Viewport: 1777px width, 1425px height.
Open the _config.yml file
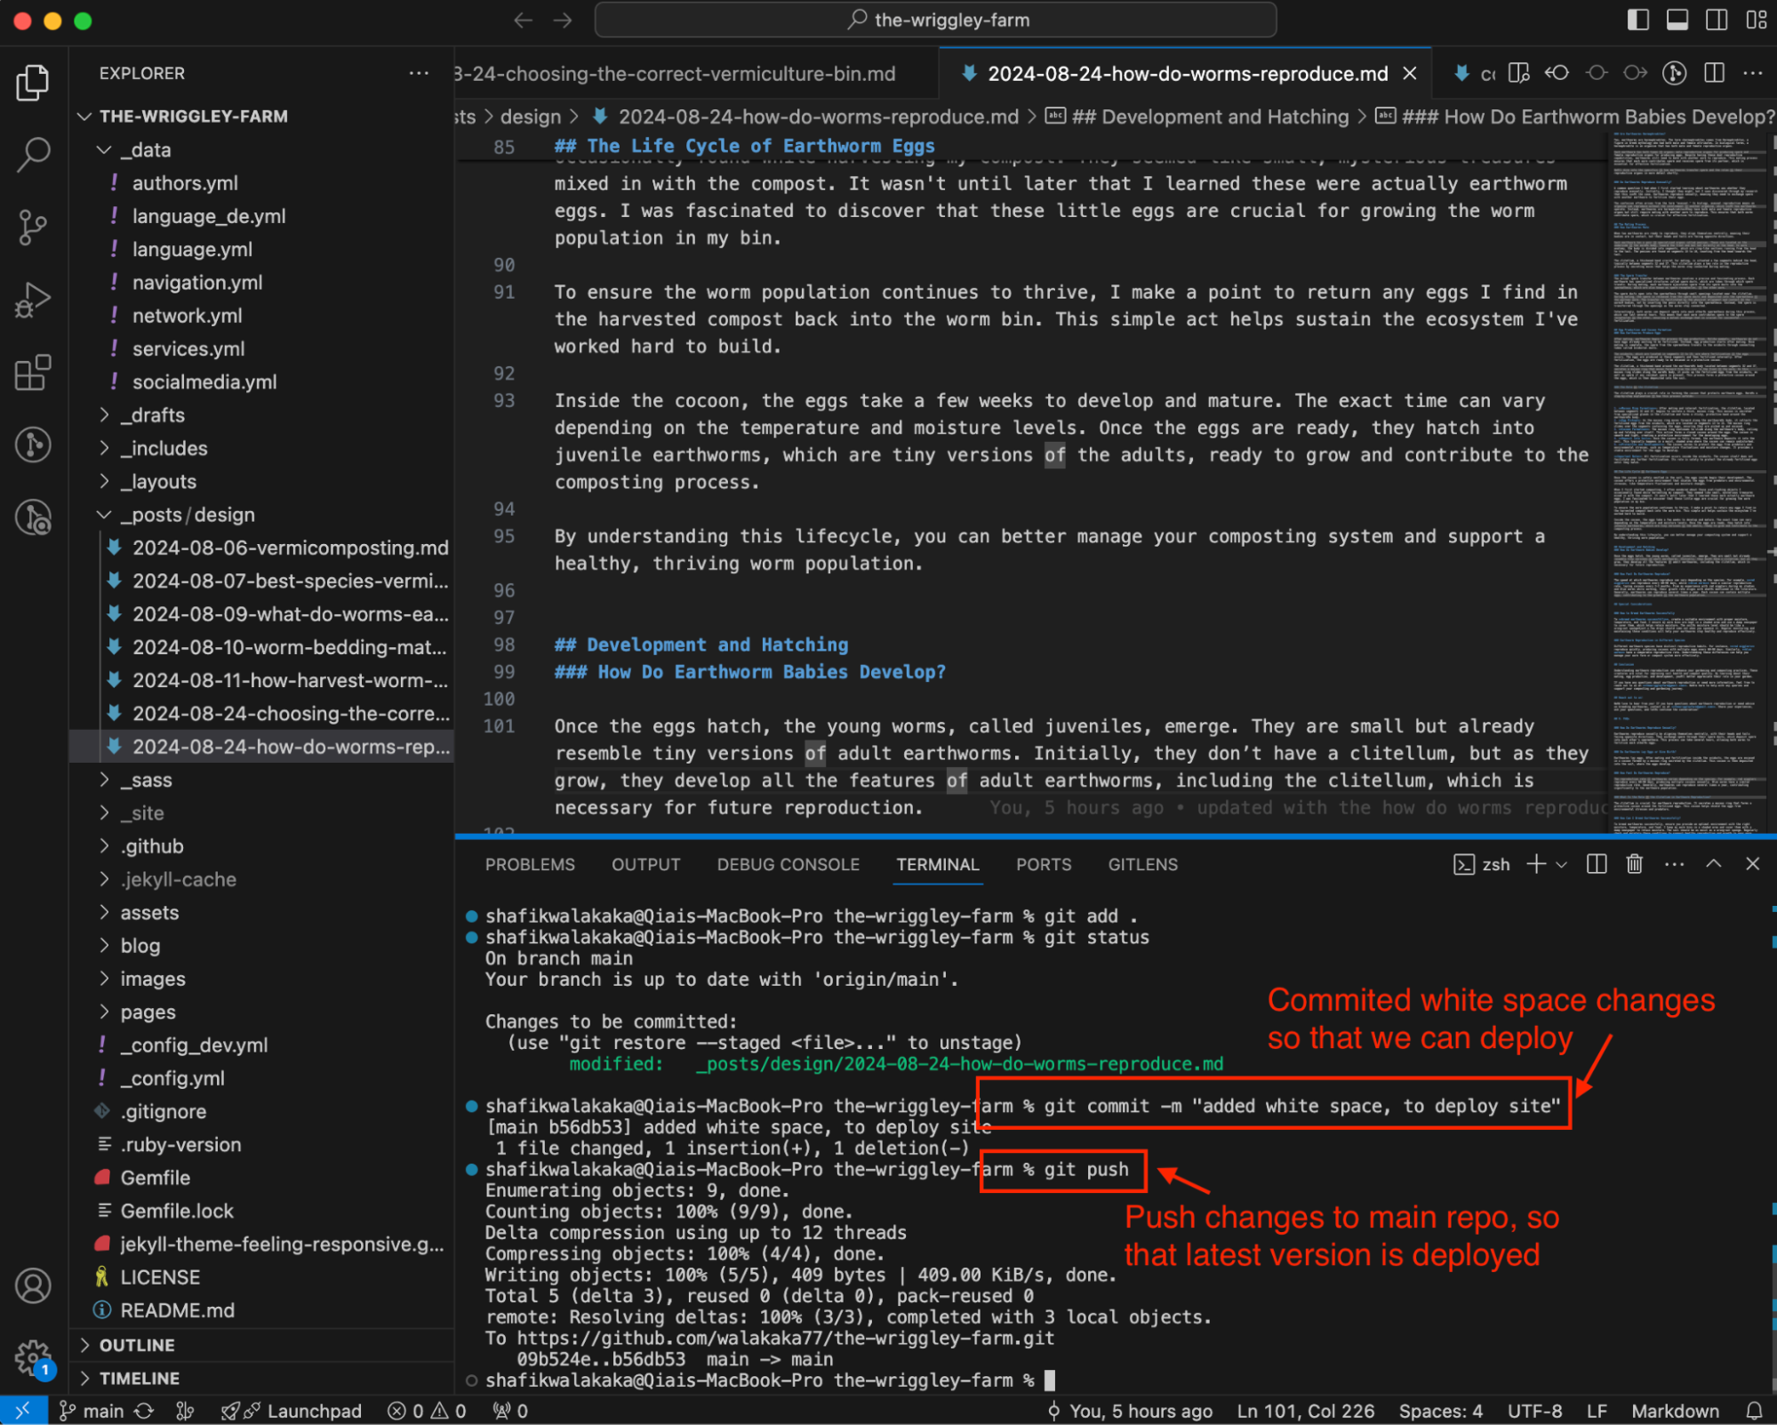click(262, 1077)
